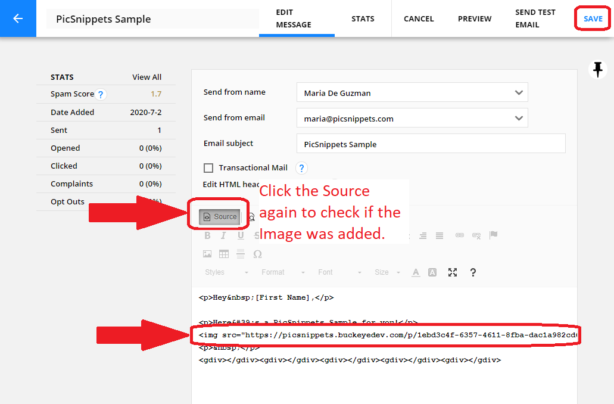Click the img src line in source editor
614x404 pixels.
(388, 335)
